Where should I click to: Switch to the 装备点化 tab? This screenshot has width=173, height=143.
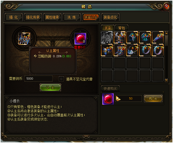[x=110, y=17]
